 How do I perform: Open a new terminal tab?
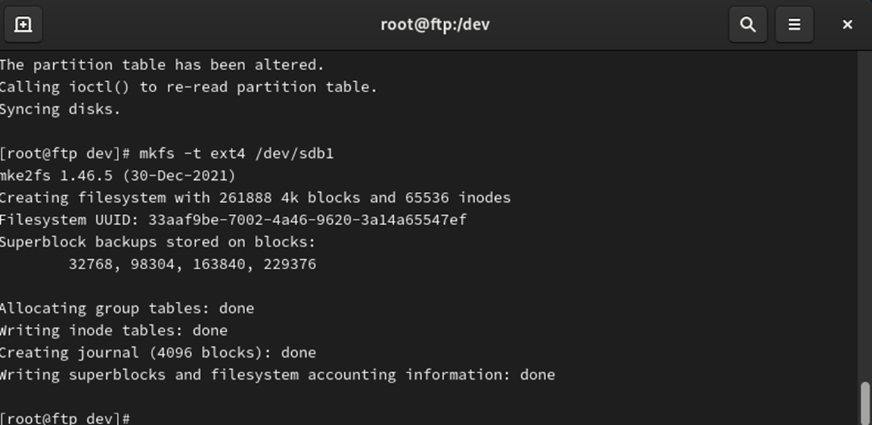click(23, 25)
